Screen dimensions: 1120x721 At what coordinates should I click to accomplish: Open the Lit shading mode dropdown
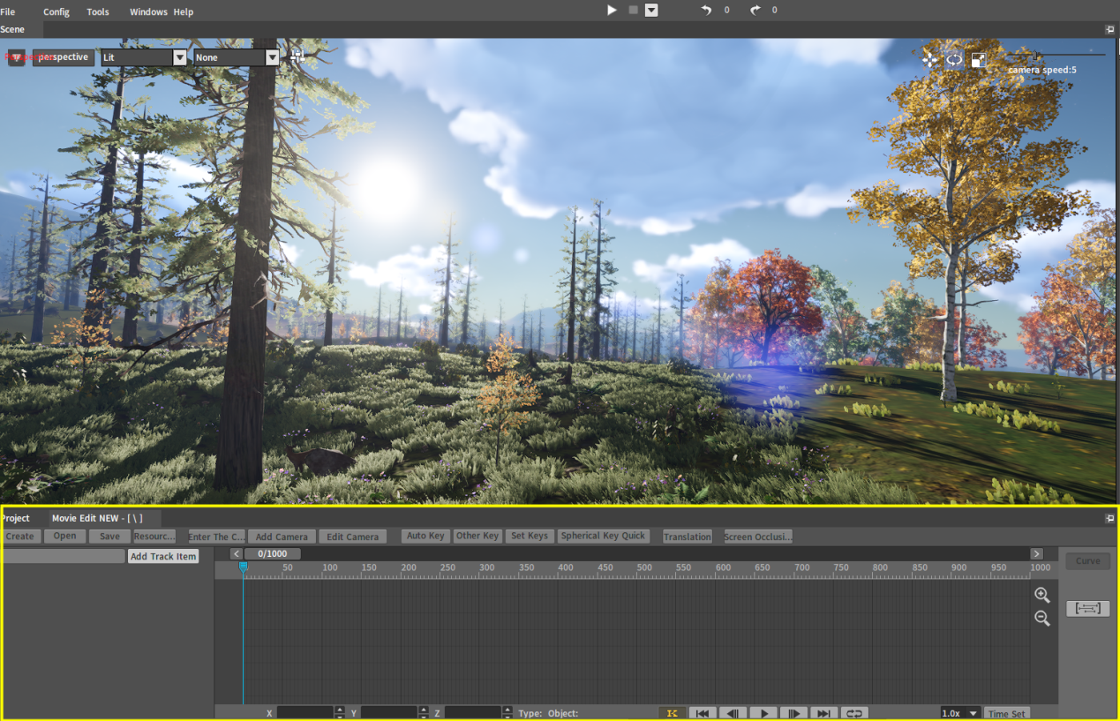[179, 57]
